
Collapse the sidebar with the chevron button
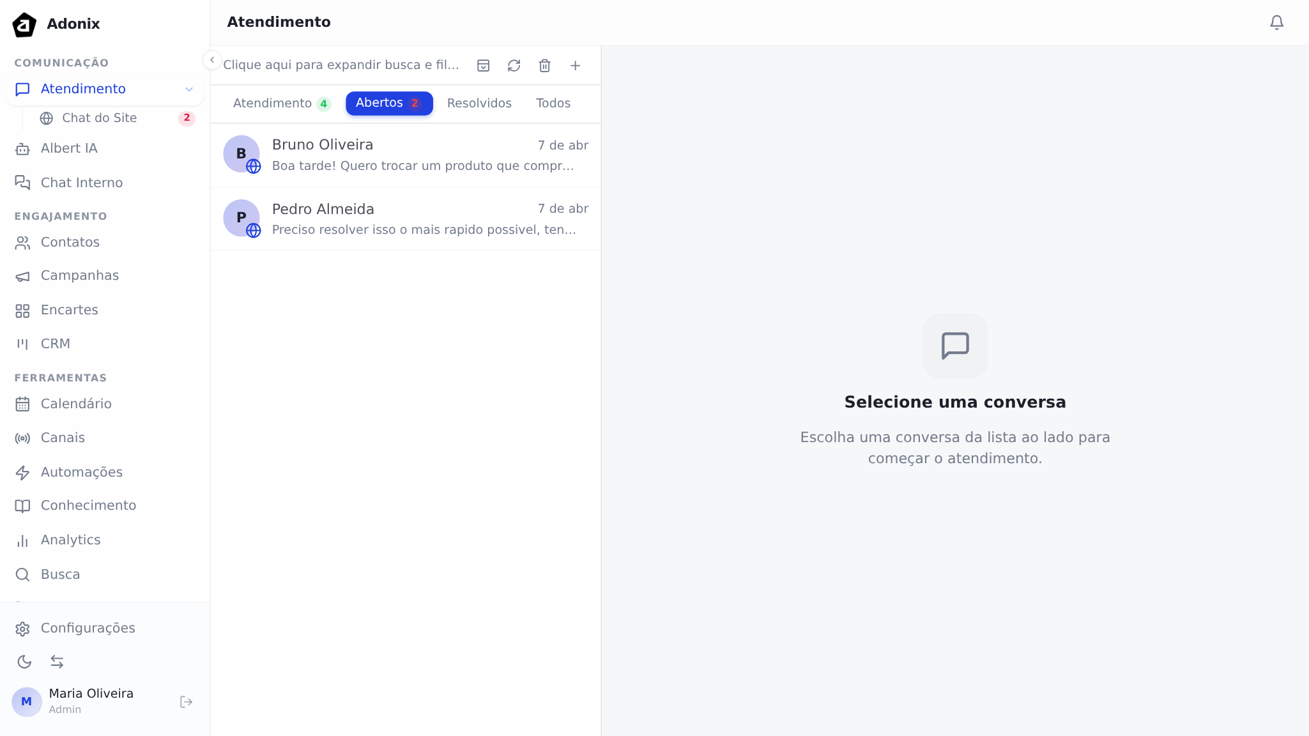coord(212,60)
